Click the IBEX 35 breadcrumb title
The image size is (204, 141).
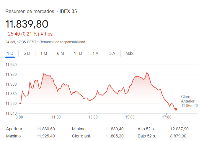(x=68, y=12)
